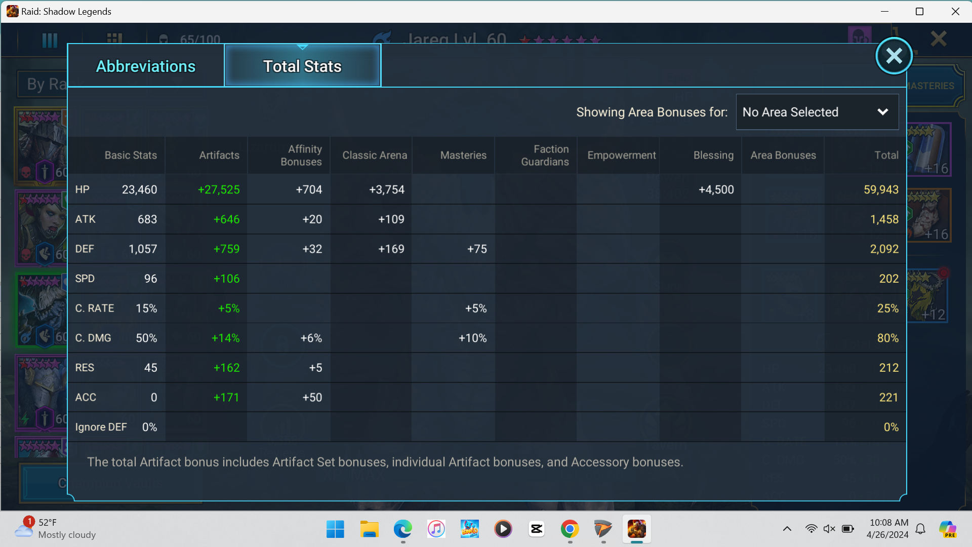Select the first champion portrait in the roster

pyautogui.click(x=42, y=146)
